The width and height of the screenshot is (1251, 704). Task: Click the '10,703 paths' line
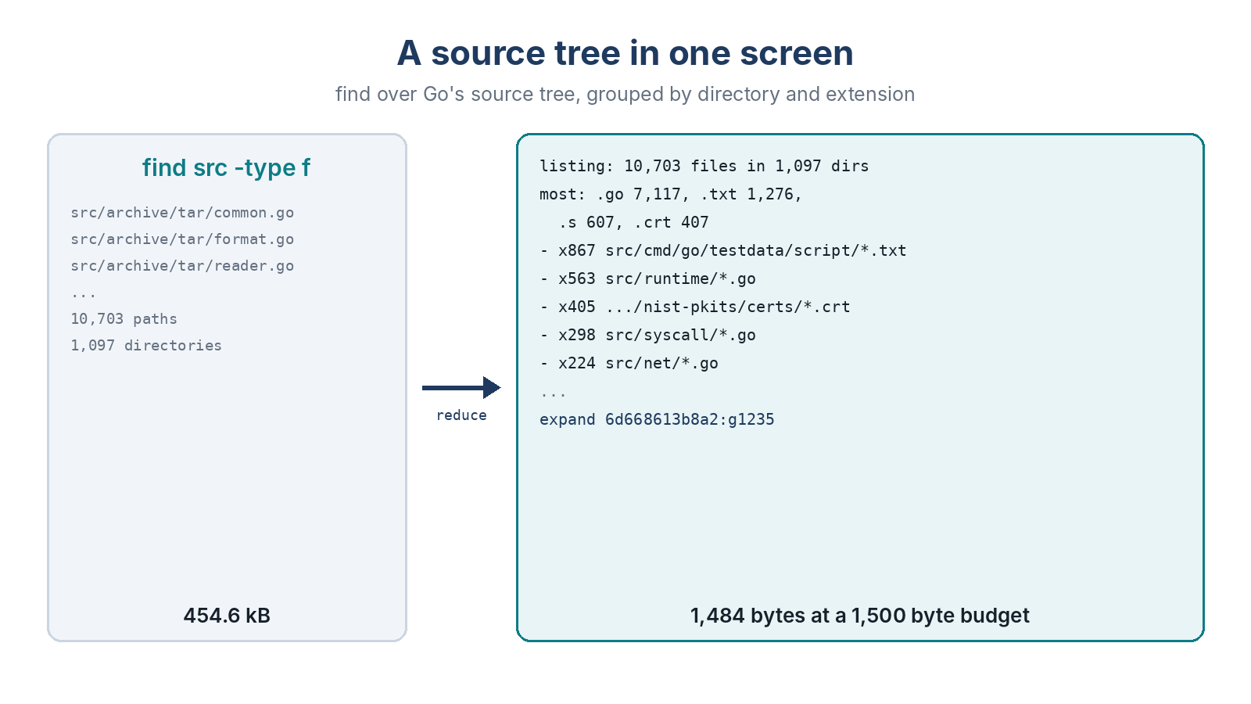(124, 319)
